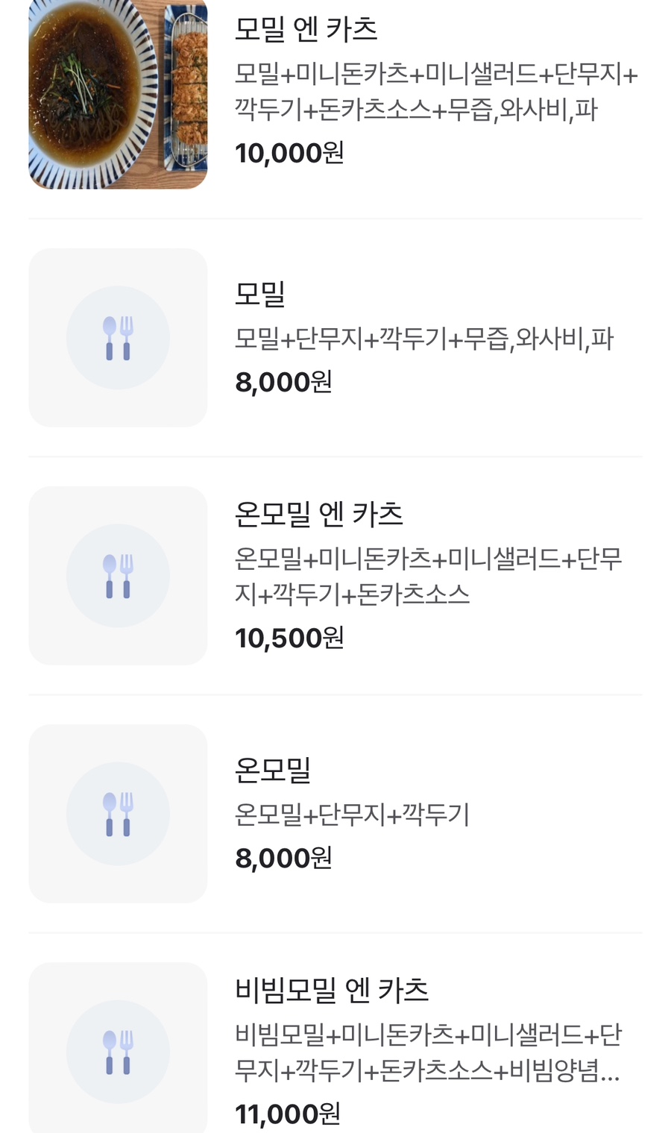
Task: Open the 비빔모밀 엔 카츠 title
Action: tap(332, 991)
